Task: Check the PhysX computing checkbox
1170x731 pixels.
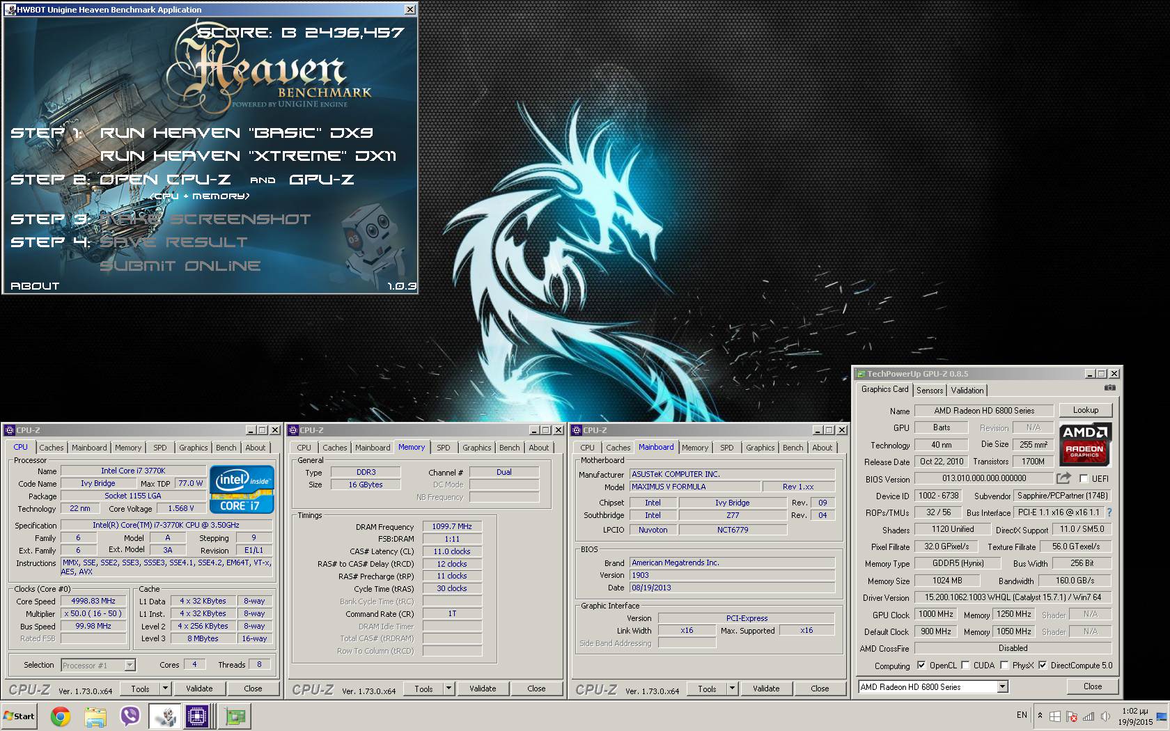Action: coord(1004,666)
